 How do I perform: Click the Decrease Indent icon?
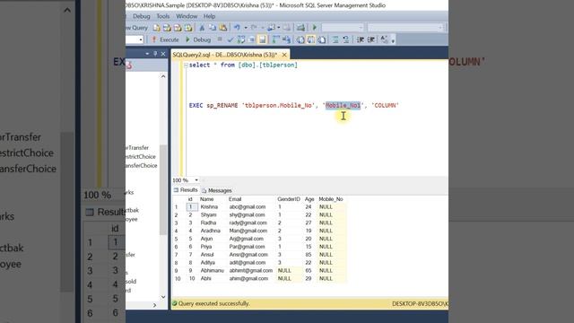361,39
